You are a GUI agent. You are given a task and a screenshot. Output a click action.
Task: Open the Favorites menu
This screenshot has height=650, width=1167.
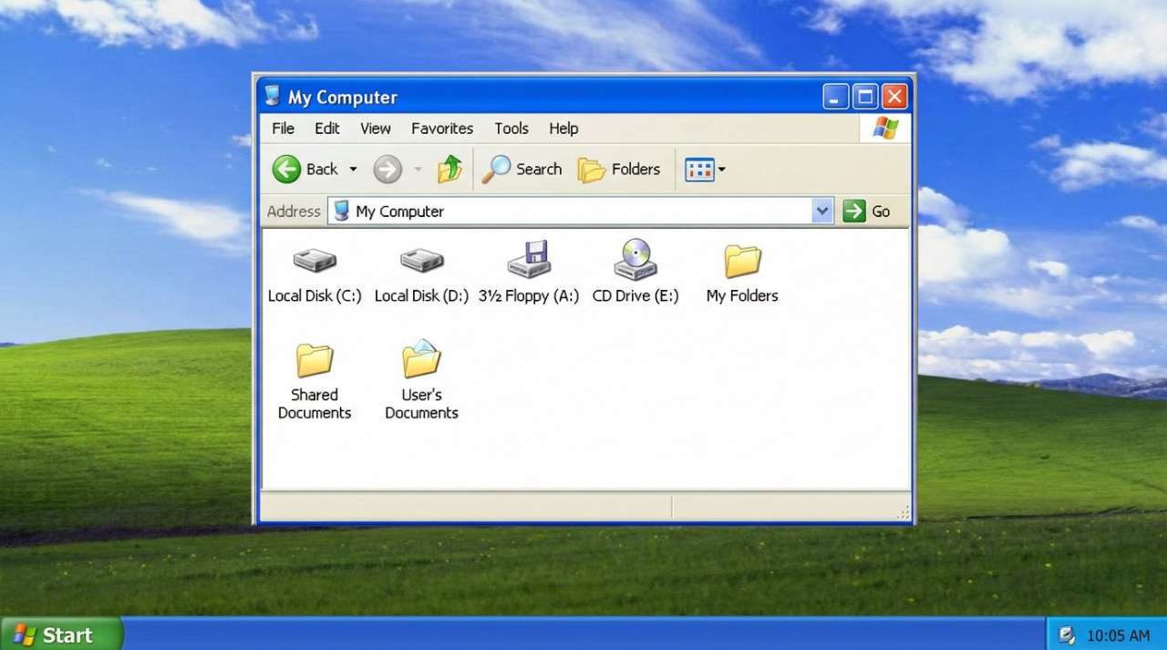pyautogui.click(x=441, y=129)
